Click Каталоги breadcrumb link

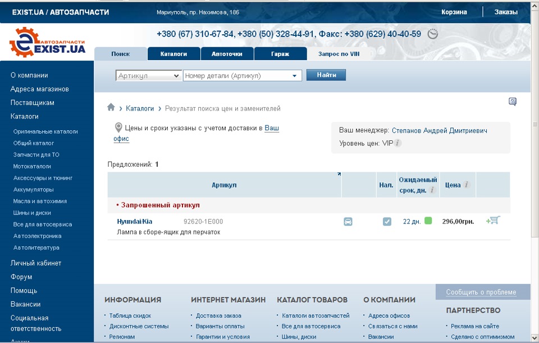point(140,108)
